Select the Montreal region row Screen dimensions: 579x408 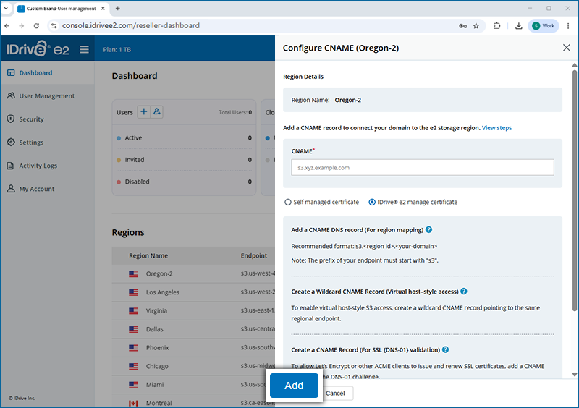193,402
